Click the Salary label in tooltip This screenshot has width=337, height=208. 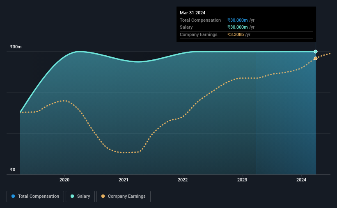(x=186, y=27)
